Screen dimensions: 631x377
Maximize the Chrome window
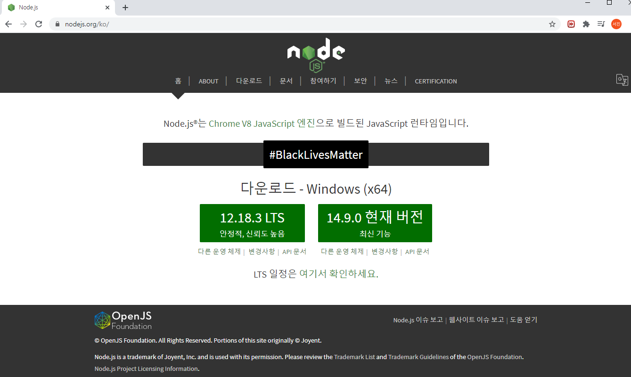tap(609, 3)
